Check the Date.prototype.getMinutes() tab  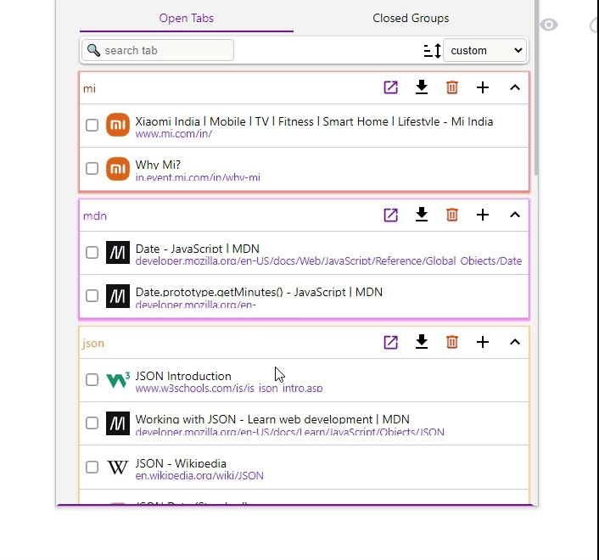click(92, 295)
